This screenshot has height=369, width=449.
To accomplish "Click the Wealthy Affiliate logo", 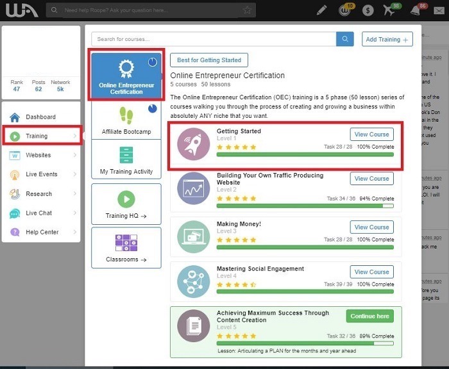I will (x=22, y=10).
